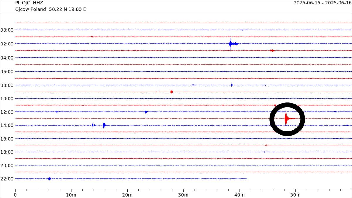Select the 08:00 time label
Viewport: 352px width, 198px height.
7,85
